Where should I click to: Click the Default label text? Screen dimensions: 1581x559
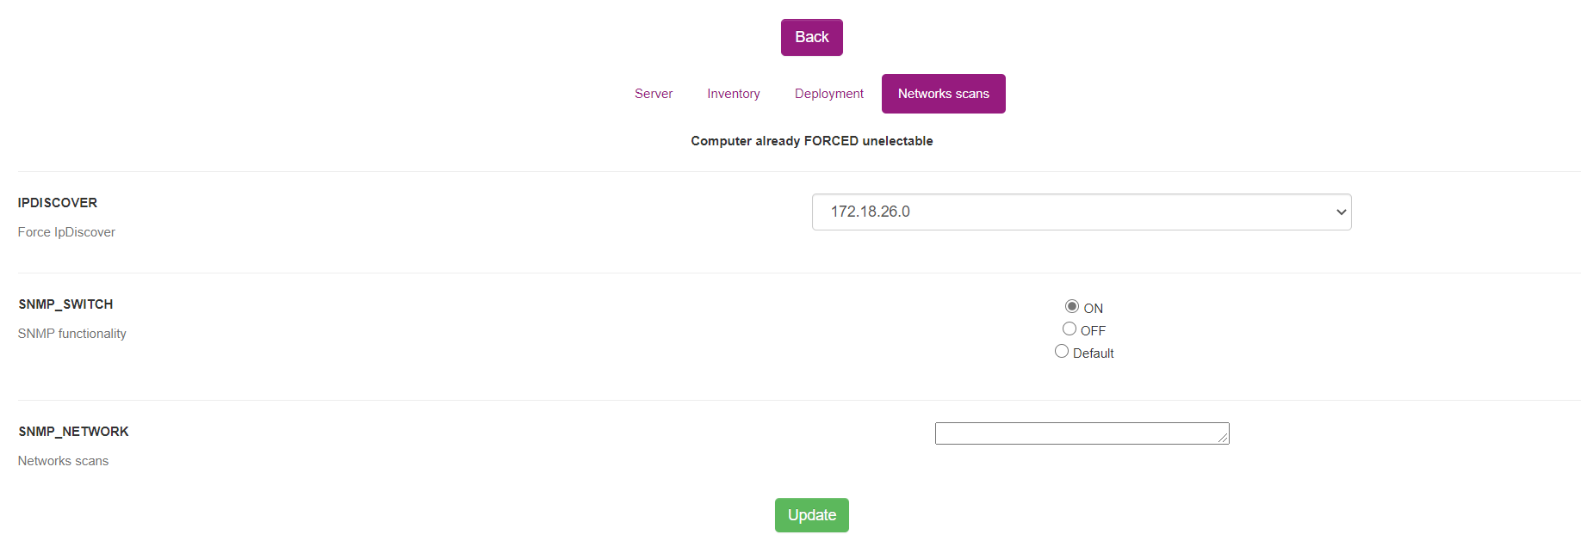point(1093,353)
